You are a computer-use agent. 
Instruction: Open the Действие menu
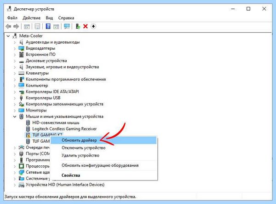31,18
